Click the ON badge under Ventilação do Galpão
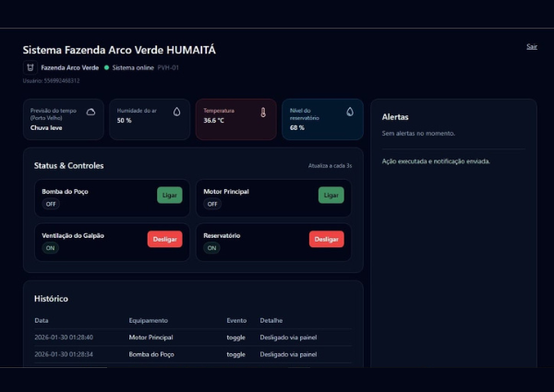The image size is (554, 392). pos(50,248)
